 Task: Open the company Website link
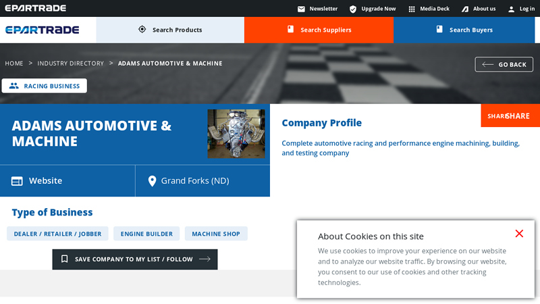click(x=45, y=181)
